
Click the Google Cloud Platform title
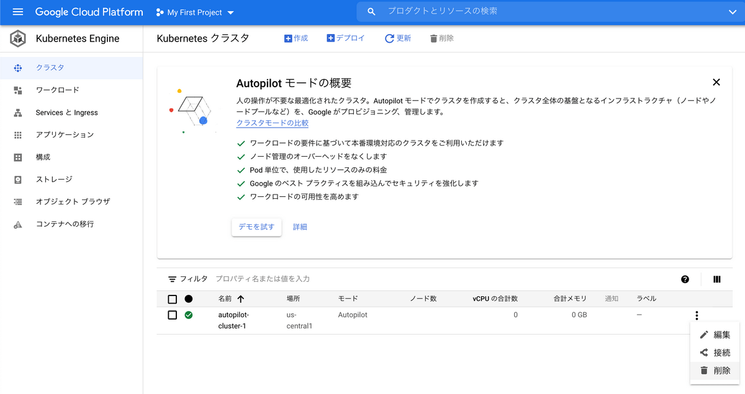pyautogui.click(x=89, y=12)
